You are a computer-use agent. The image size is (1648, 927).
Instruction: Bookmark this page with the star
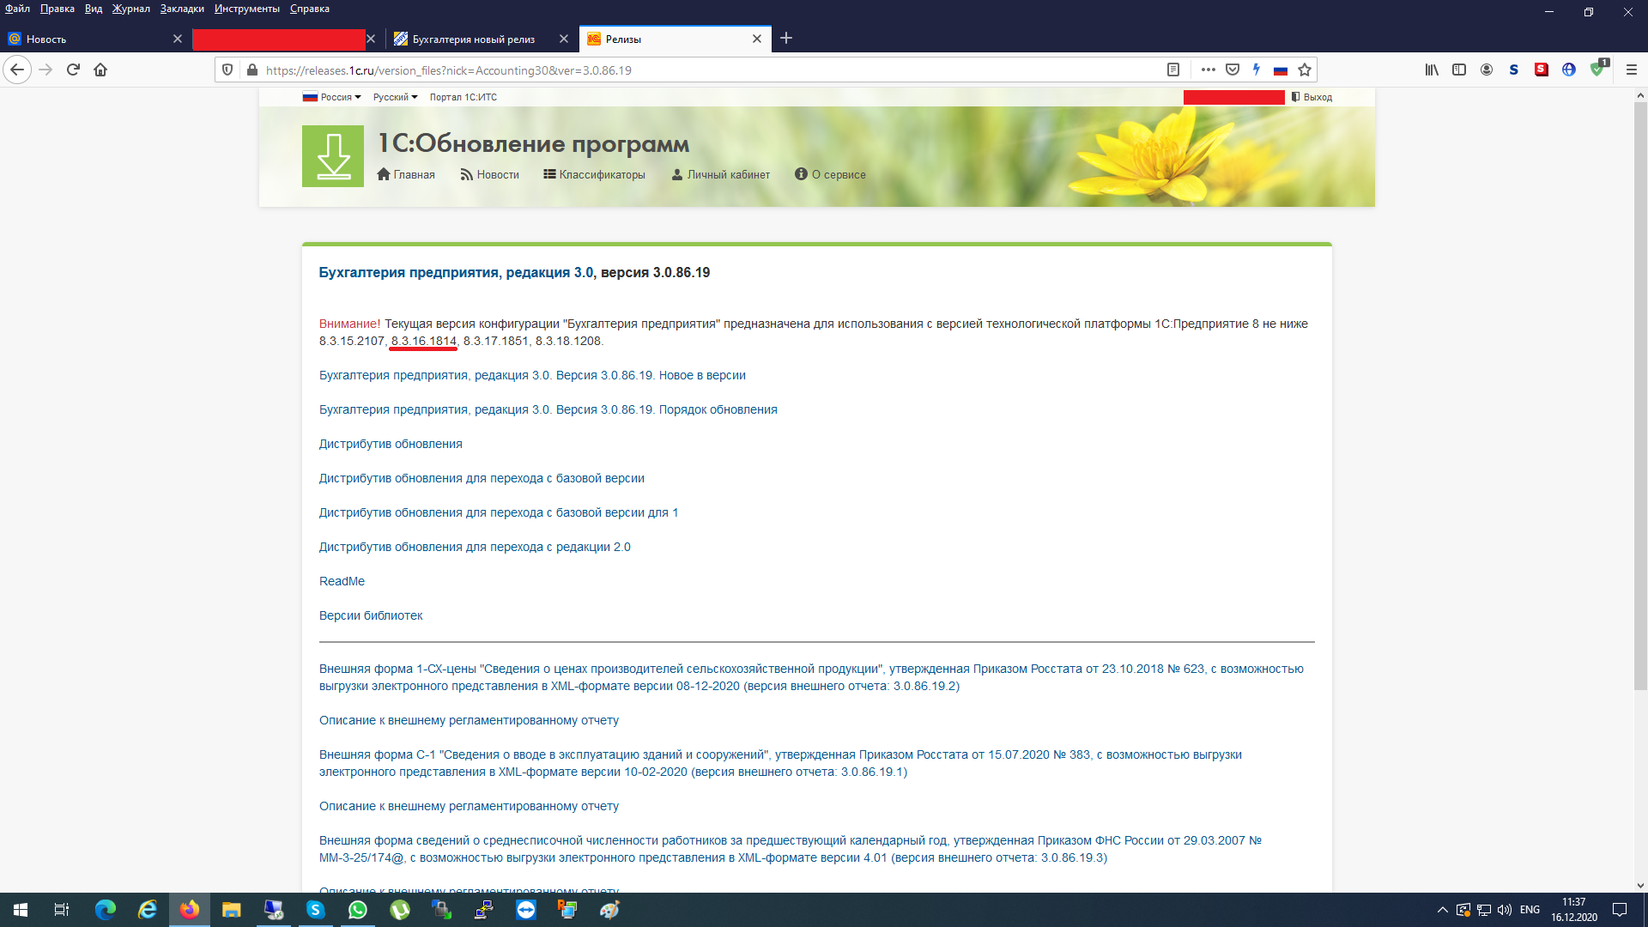coord(1305,70)
